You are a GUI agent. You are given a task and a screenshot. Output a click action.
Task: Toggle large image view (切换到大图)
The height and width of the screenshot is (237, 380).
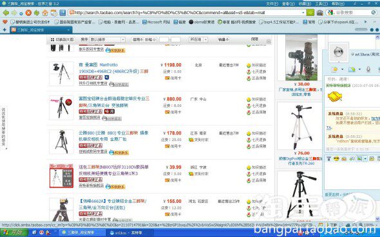[x=62, y=39]
